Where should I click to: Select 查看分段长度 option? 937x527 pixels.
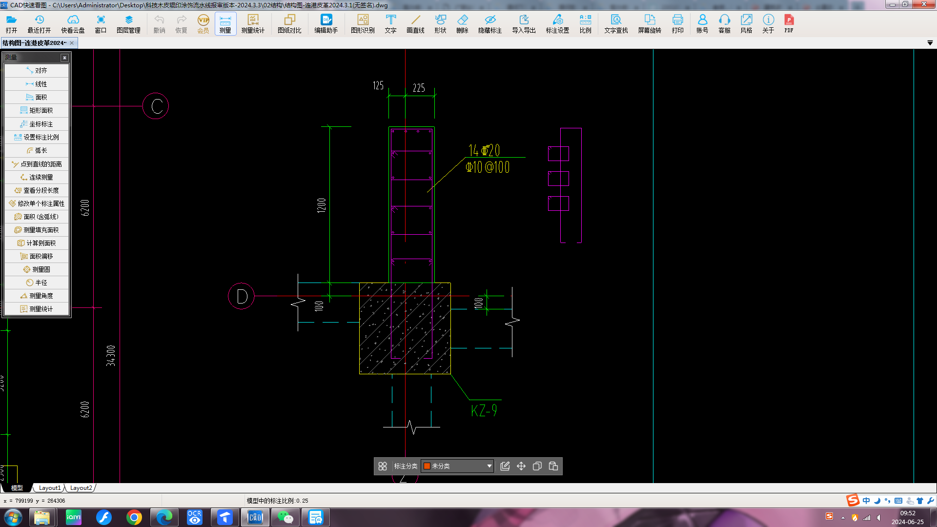point(37,190)
